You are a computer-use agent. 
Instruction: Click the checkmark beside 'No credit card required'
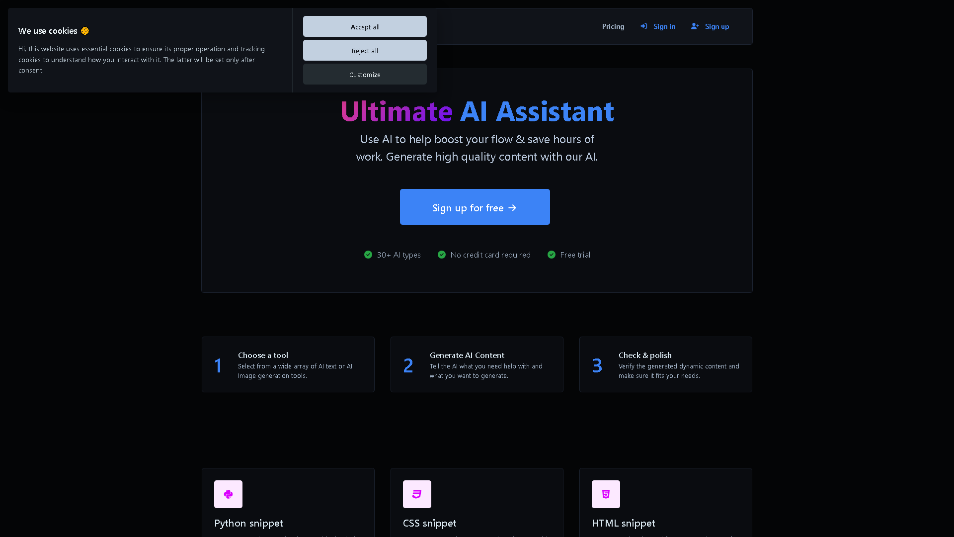click(x=441, y=255)
